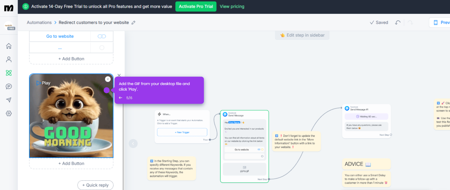Click the Smart Delay advice note

tap(366, 179)
